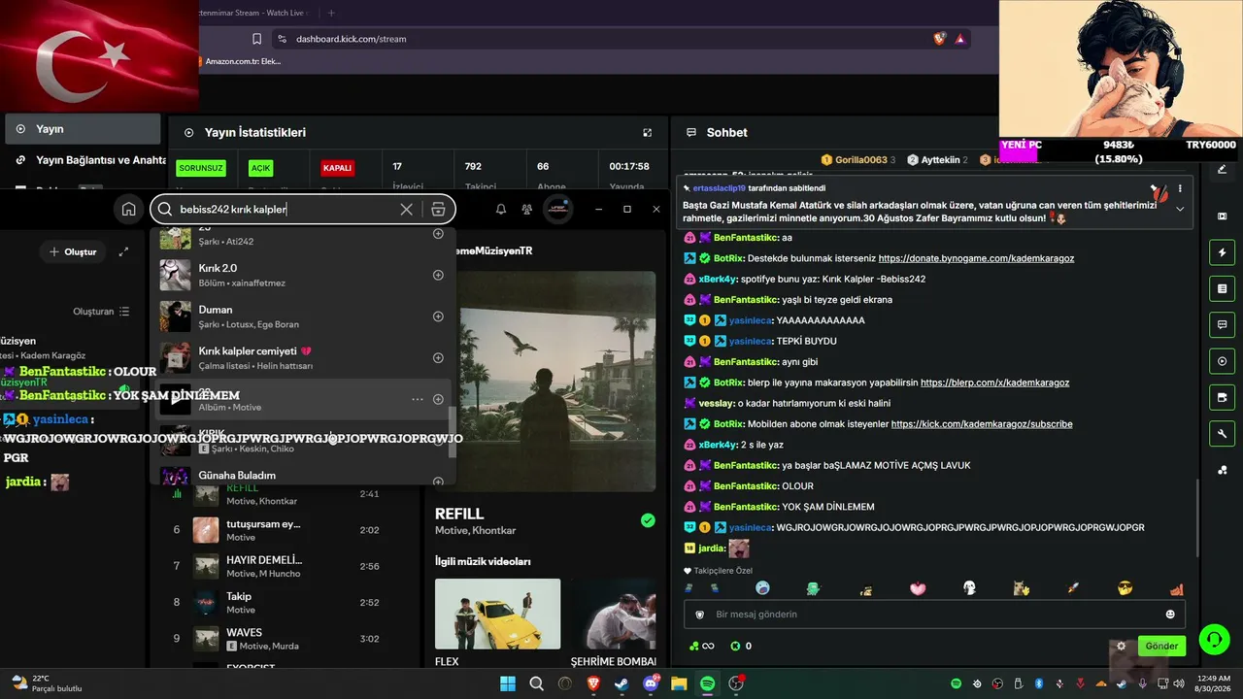Screen dimensions: 1243x699
Task: Open the Oluşturan sort-by list
Action: tap(101, 312)
